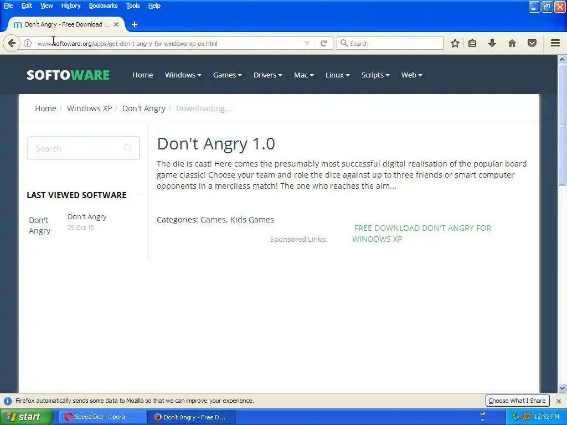The width and height of the screenshot is (567, 425).
Task: Open the Help menu
Action: click(154, 6)
